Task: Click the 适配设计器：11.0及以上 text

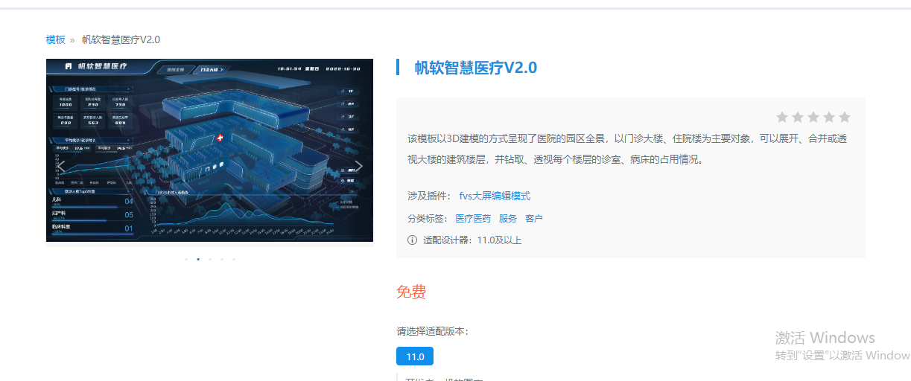Action: pos(472,240)
